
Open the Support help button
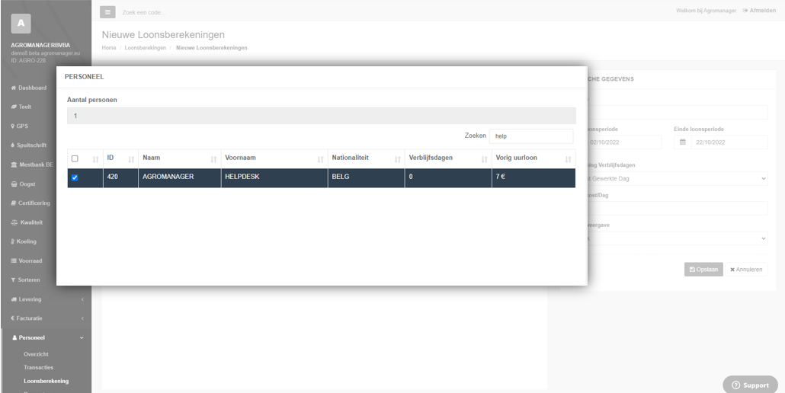click(x=751, y=385)
